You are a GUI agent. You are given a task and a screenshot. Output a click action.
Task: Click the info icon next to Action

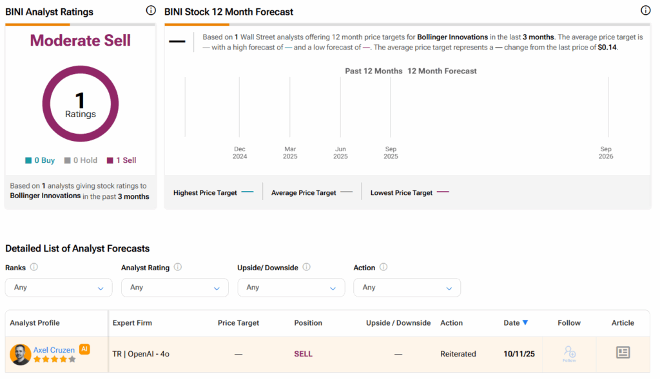[383, 267]
